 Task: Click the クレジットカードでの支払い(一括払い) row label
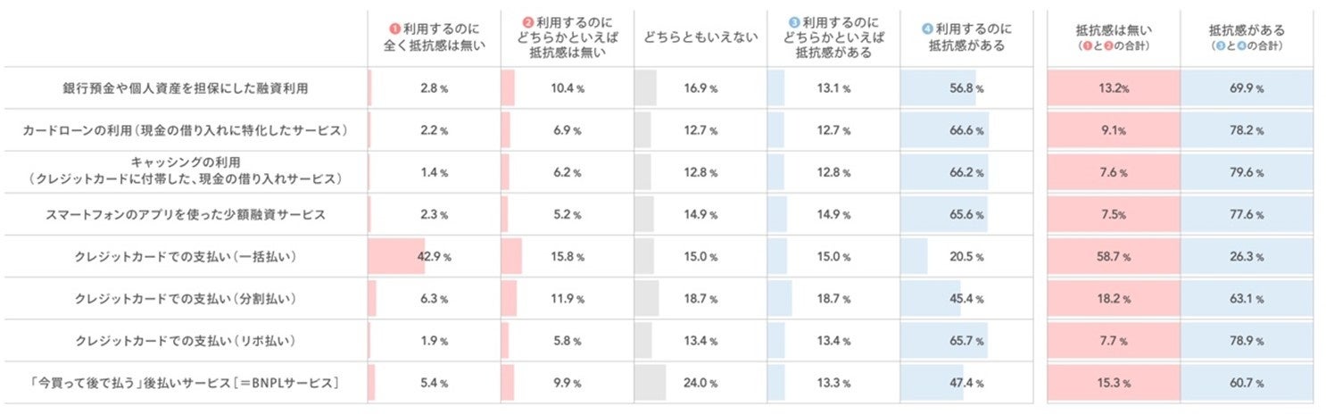[x=185, y=256]
